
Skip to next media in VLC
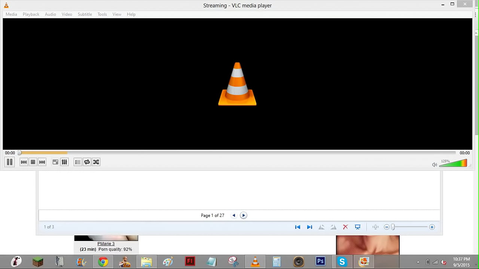[x=42, y=162]
